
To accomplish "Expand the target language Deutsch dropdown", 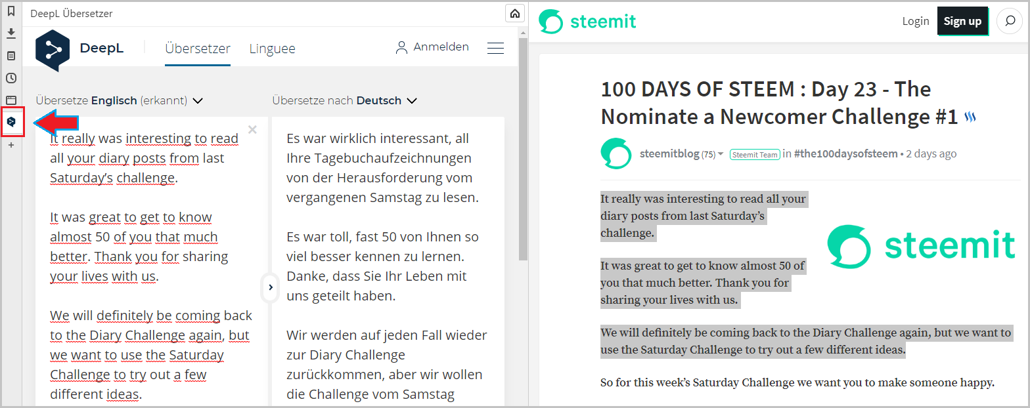I will coord(412,101).
